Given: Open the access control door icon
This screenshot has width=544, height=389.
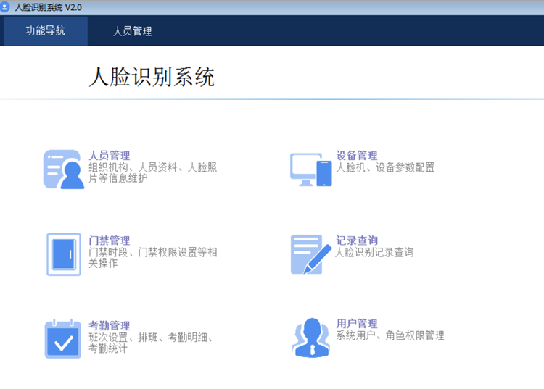Looking at the screenshot, I should click(63, 254).
